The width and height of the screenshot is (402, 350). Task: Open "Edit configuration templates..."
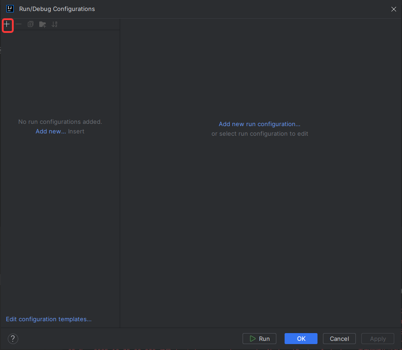pyautogui.click(x=48, y=319)
